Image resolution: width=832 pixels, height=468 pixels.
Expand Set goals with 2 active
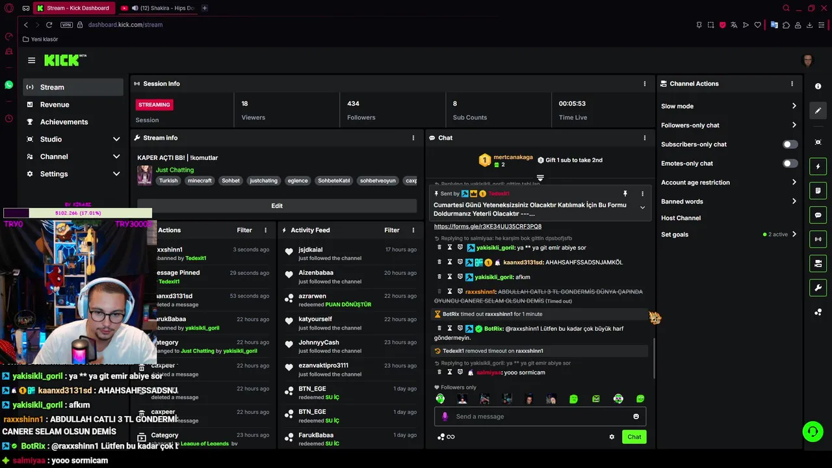729,235
